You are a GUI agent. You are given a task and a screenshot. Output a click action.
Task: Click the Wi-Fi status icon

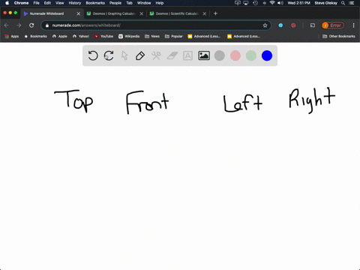coord(272,3)
